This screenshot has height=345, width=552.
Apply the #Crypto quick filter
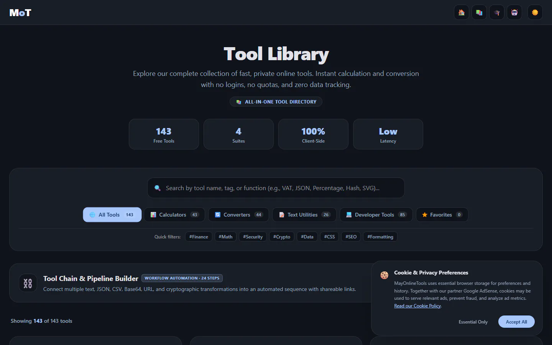click(x=282, y=237)
